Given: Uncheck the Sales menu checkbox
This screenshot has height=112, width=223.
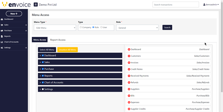Looking at the screenshot, I should [x=43, y=62].
